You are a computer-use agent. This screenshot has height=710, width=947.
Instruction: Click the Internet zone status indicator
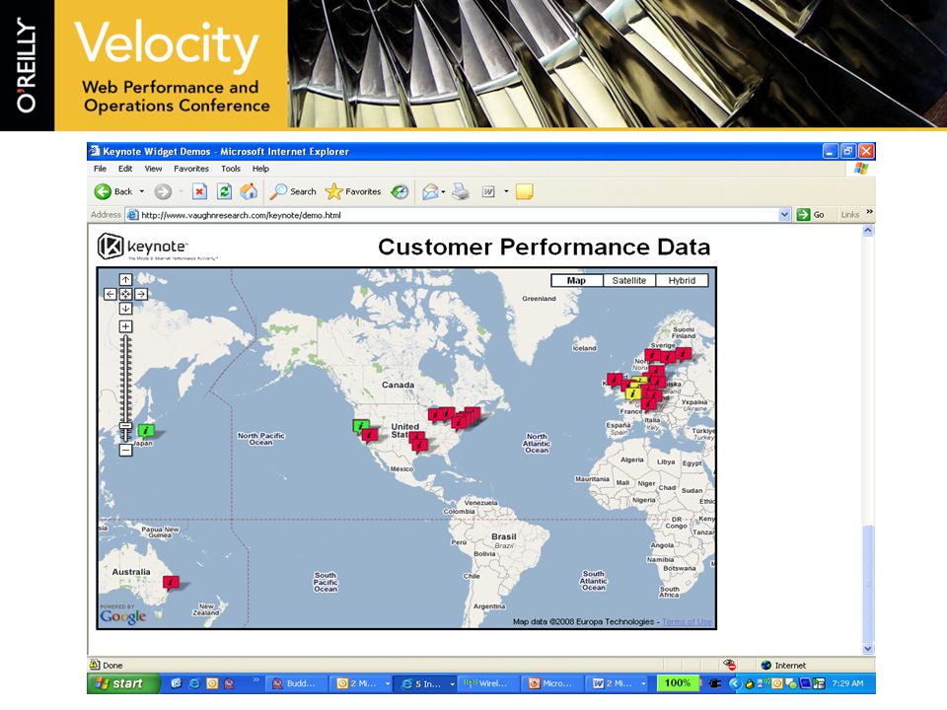point(783,666)
